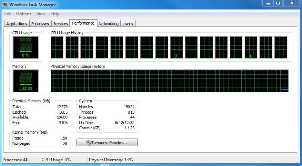This screenshot has width=302, height=166.
Task: Click the Nonpaged kernel memory value 78
Action: pyautogui.click(x=65, y=143)
